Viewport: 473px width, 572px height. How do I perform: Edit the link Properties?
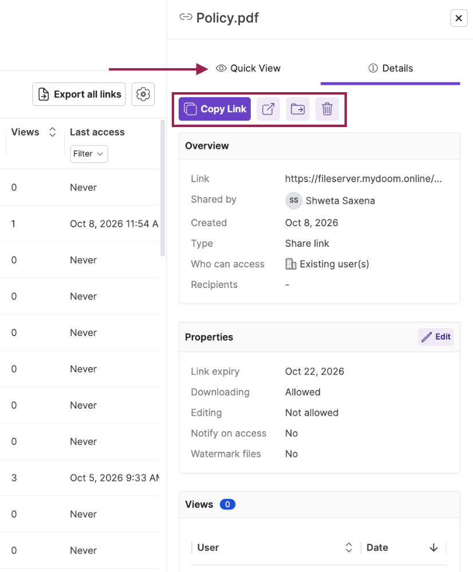coord(436,337)
